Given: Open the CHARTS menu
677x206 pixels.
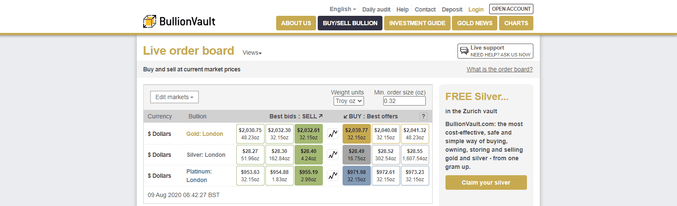Looking at the screenshot, I should [516, 23].
